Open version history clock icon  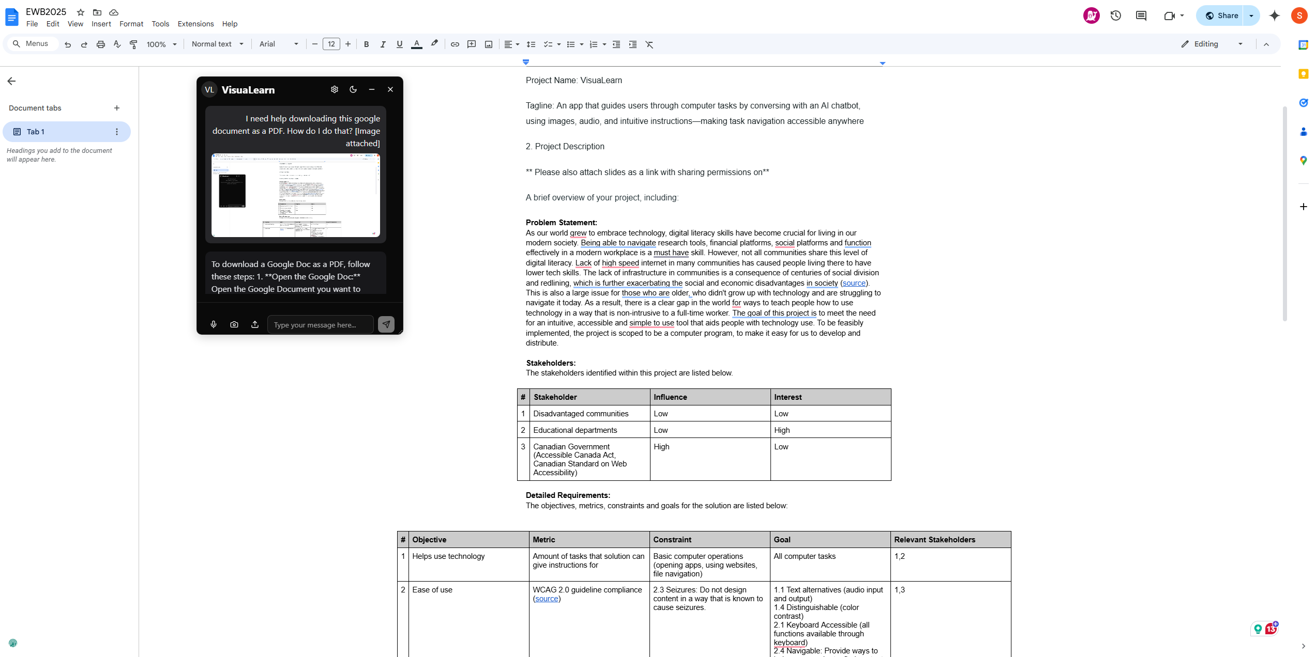pos(1116,15)
